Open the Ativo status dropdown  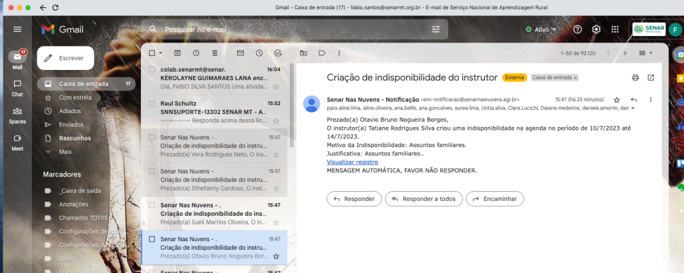[541, 29]
